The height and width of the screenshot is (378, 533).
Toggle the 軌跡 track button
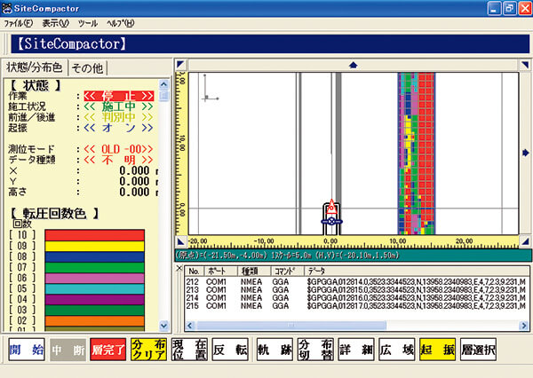click(274, 350)
